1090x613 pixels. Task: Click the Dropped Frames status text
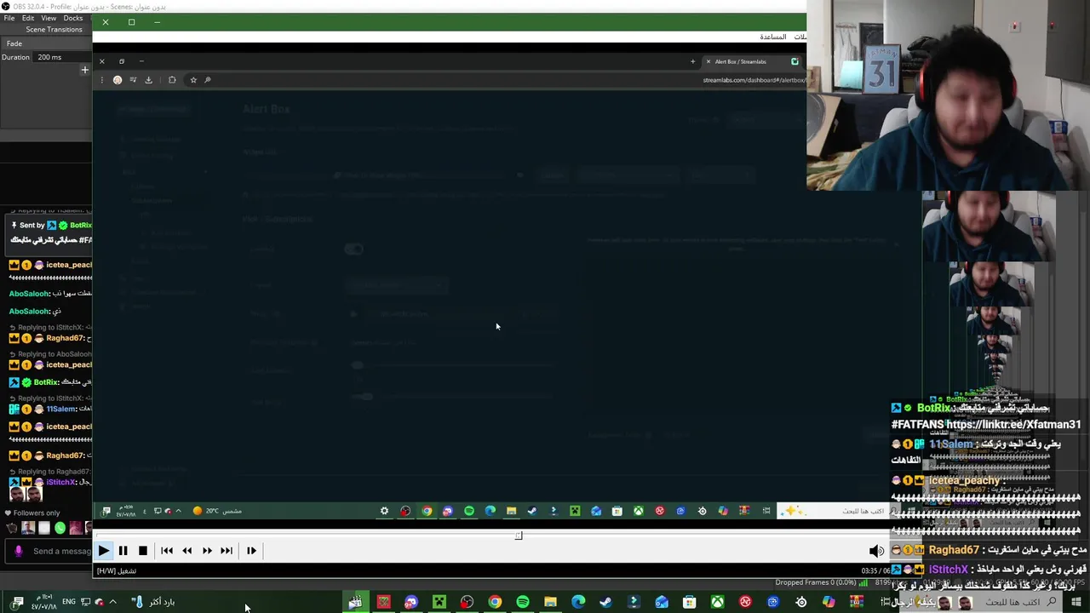(815, 582)
